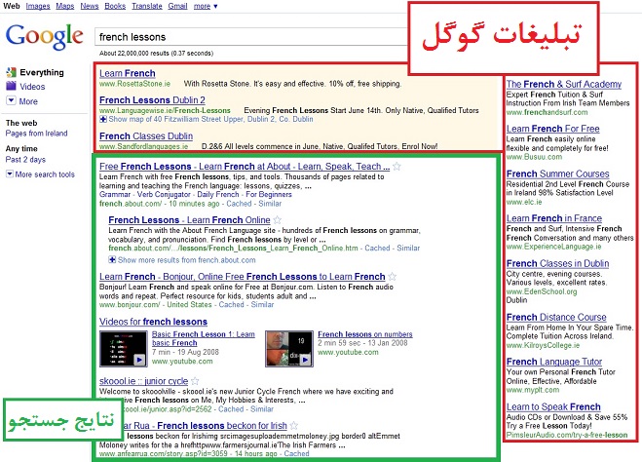Click the Google logo
Viewport: 642px width, 462px height.
[42, 37]
